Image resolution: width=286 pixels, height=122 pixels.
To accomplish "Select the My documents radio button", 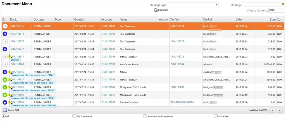I will (x=74, y=116).
